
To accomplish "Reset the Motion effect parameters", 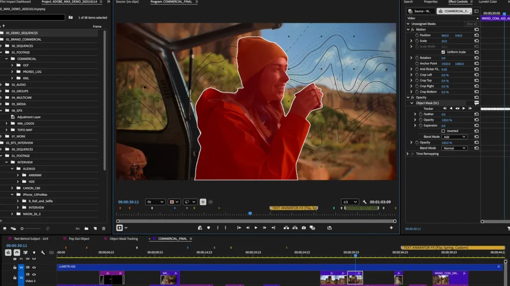I will coord(477,29).
